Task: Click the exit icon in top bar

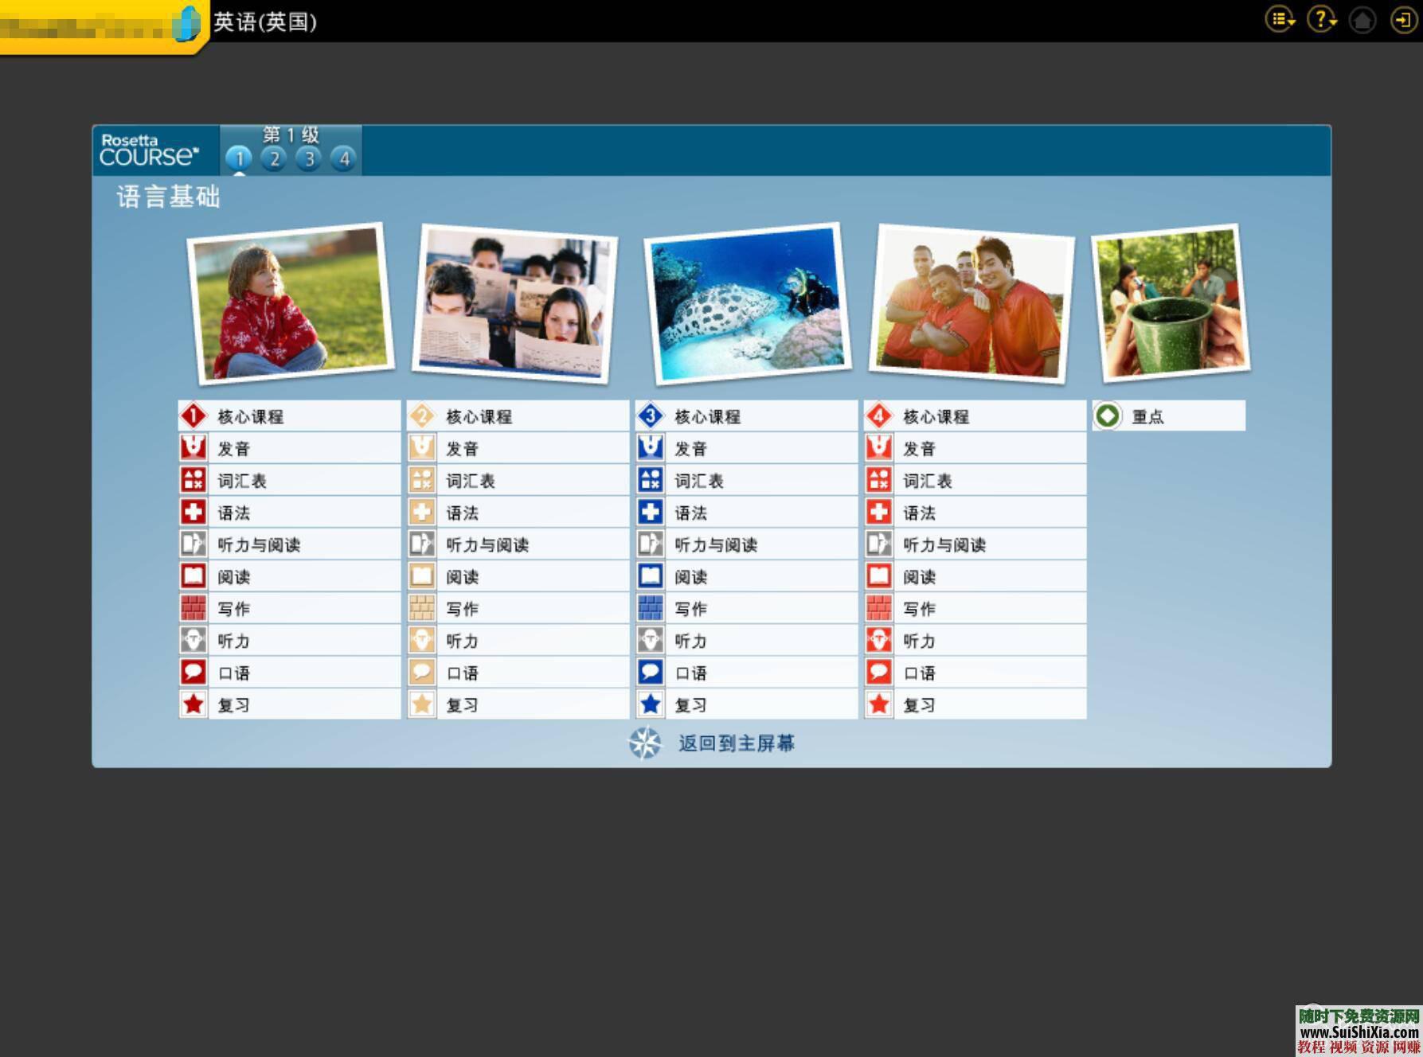Action: [x=1402, y=20]
